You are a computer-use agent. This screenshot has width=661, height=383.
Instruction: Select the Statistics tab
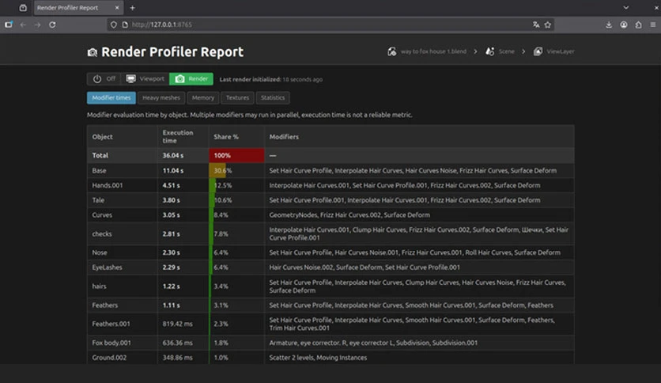273,98
